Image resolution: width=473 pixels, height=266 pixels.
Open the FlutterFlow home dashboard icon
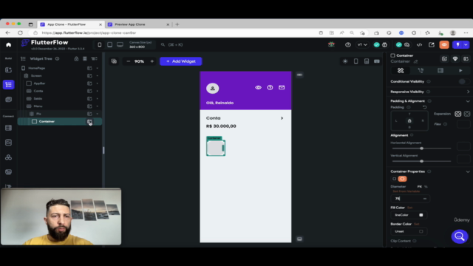[8, 44]
